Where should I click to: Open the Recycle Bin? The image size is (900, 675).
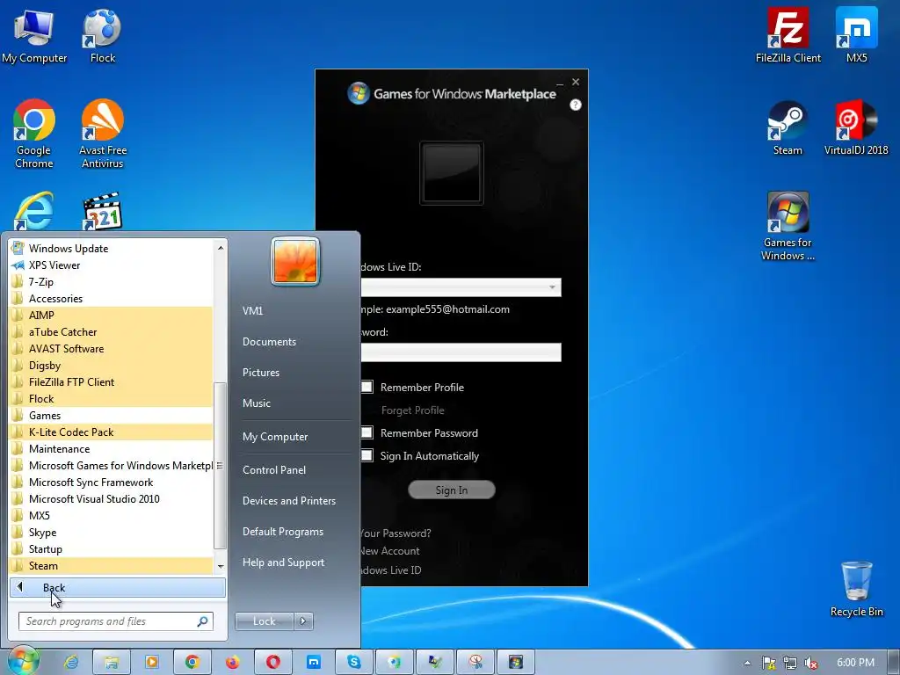(x=856, y=589)
